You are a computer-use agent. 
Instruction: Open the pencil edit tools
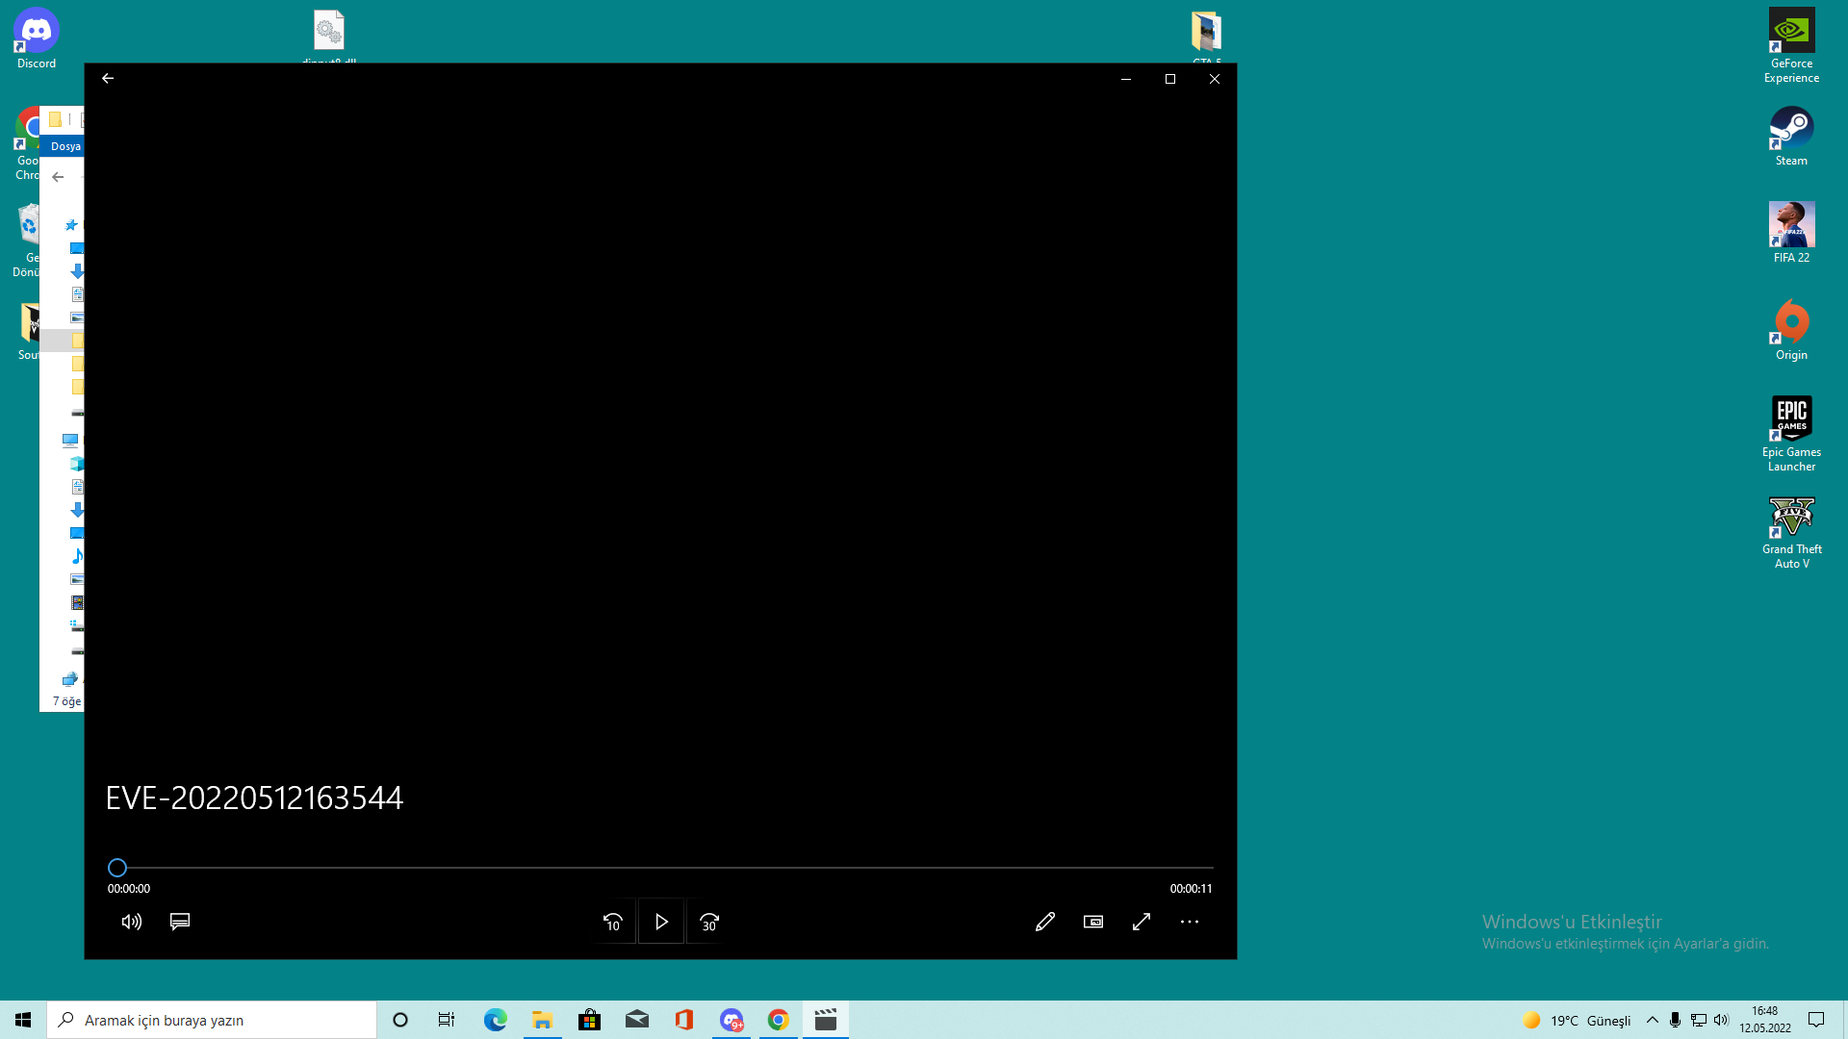[1045, 922]
